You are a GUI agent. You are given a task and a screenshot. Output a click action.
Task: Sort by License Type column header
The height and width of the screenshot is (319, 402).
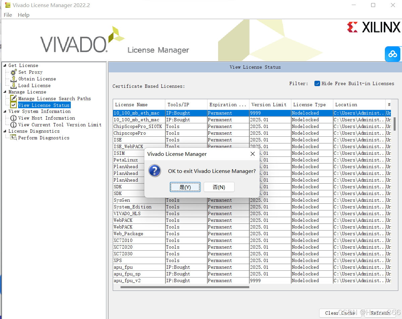312,105
